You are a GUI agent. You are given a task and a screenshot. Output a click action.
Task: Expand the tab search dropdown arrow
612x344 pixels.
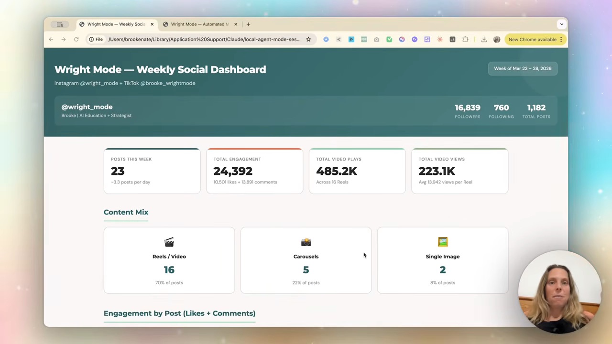tap(562, 24)
